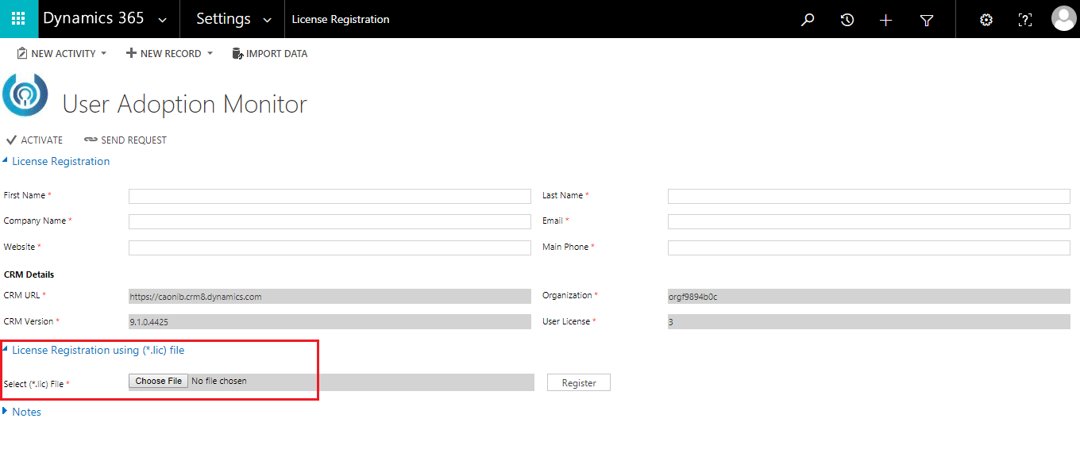Image resolution: width=1080 pixels, height=449 pixels.
Task: Click the 'User Adoption Monitor' title
Action: click(185, 104)
